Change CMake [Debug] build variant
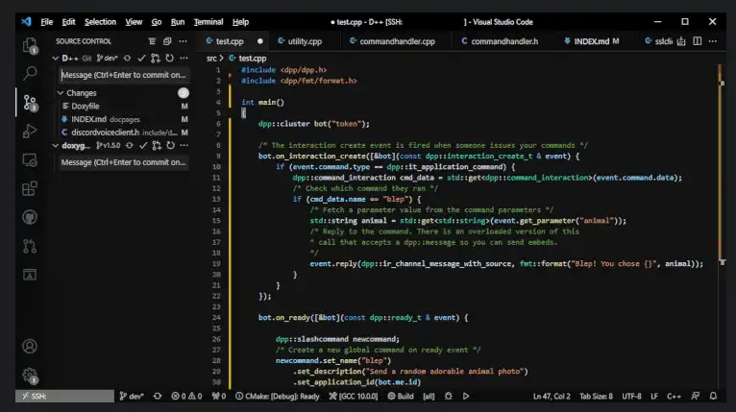736x412 pixels. point(278,396)
